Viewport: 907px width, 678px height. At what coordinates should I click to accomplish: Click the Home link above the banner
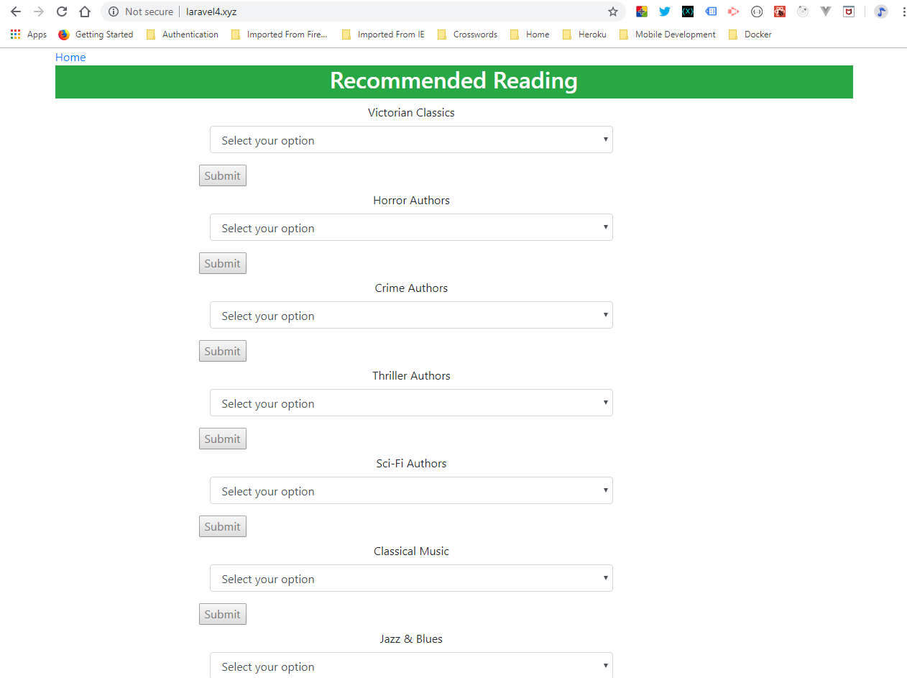[70, 58]
